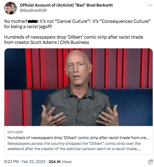Click the hidden replies icon beside views
The width and height of the screenshot is (154, 167).
(150, 162)
